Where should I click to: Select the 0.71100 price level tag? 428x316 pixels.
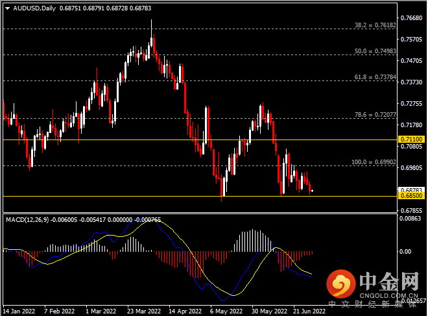pos(411,140)
